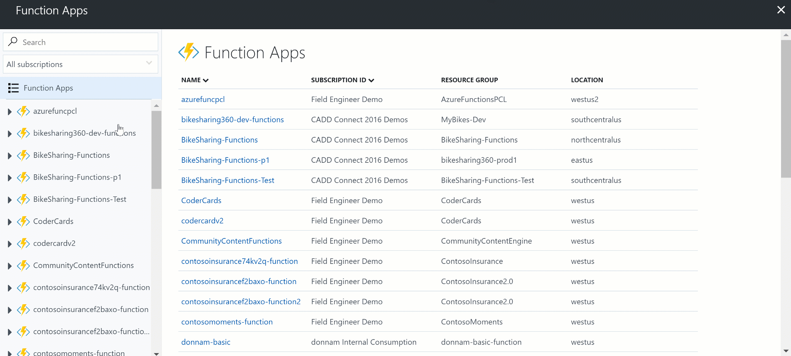Viewport: 791px width, 356px height.
Task: Click the magnifier icon in the search box
Action: pos(13,42)
